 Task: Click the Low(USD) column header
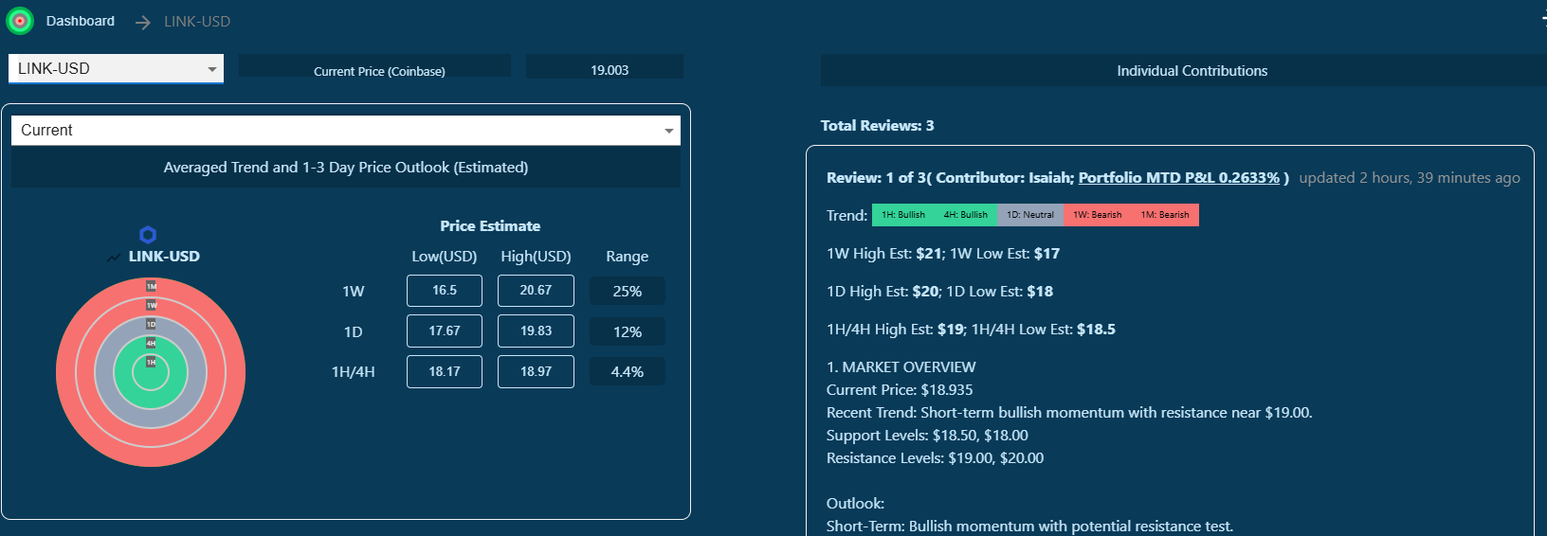point(445,257)
